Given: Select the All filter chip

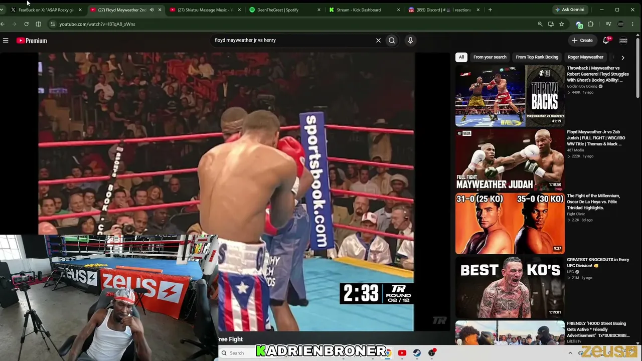Looking at the screenshot, I should (461, 57).
